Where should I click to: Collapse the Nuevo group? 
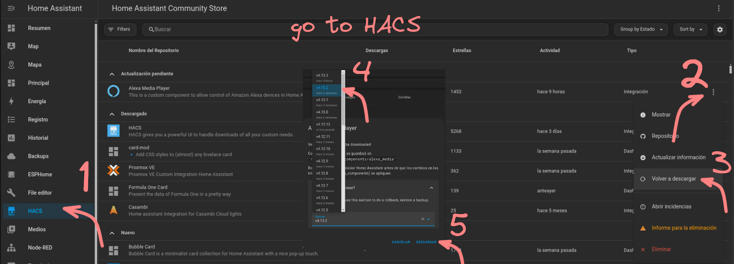tap(112, 233)
